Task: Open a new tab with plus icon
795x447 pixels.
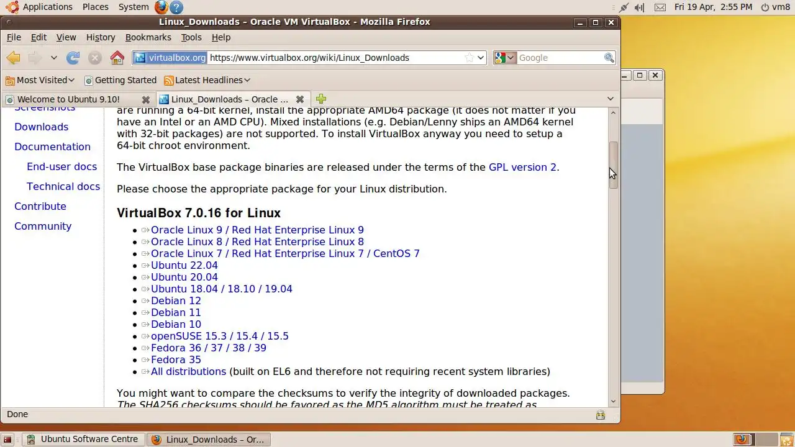Action: pos(320,99)
